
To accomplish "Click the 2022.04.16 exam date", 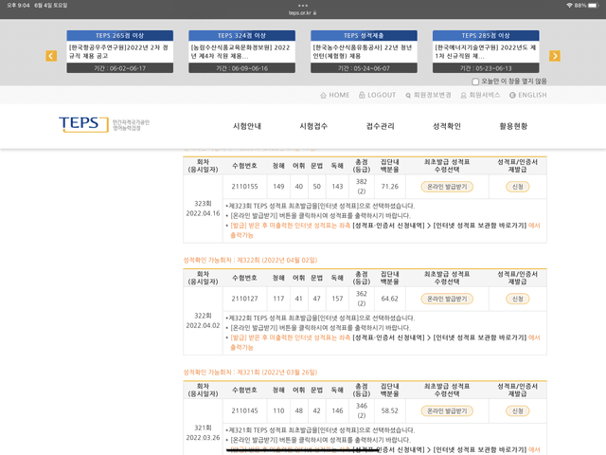I will [203, 213].
